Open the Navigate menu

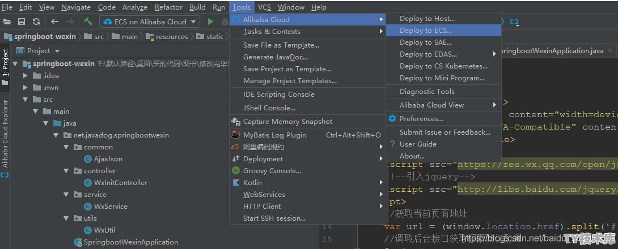pos(76,7)
